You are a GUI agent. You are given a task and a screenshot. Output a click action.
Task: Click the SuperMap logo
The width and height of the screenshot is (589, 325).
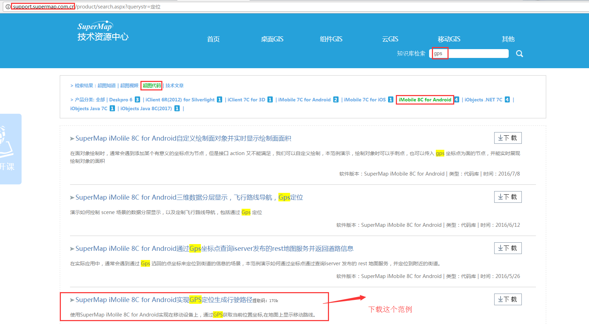103,31
